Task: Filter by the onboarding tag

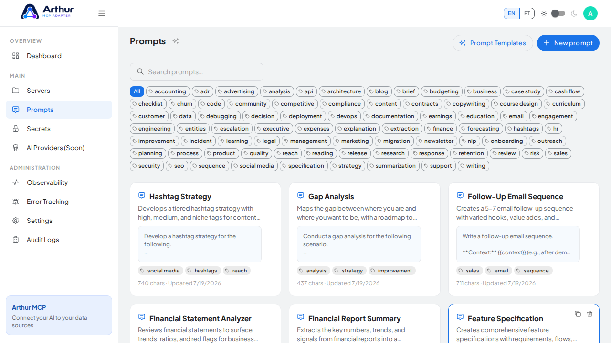Action: point(505,141)
